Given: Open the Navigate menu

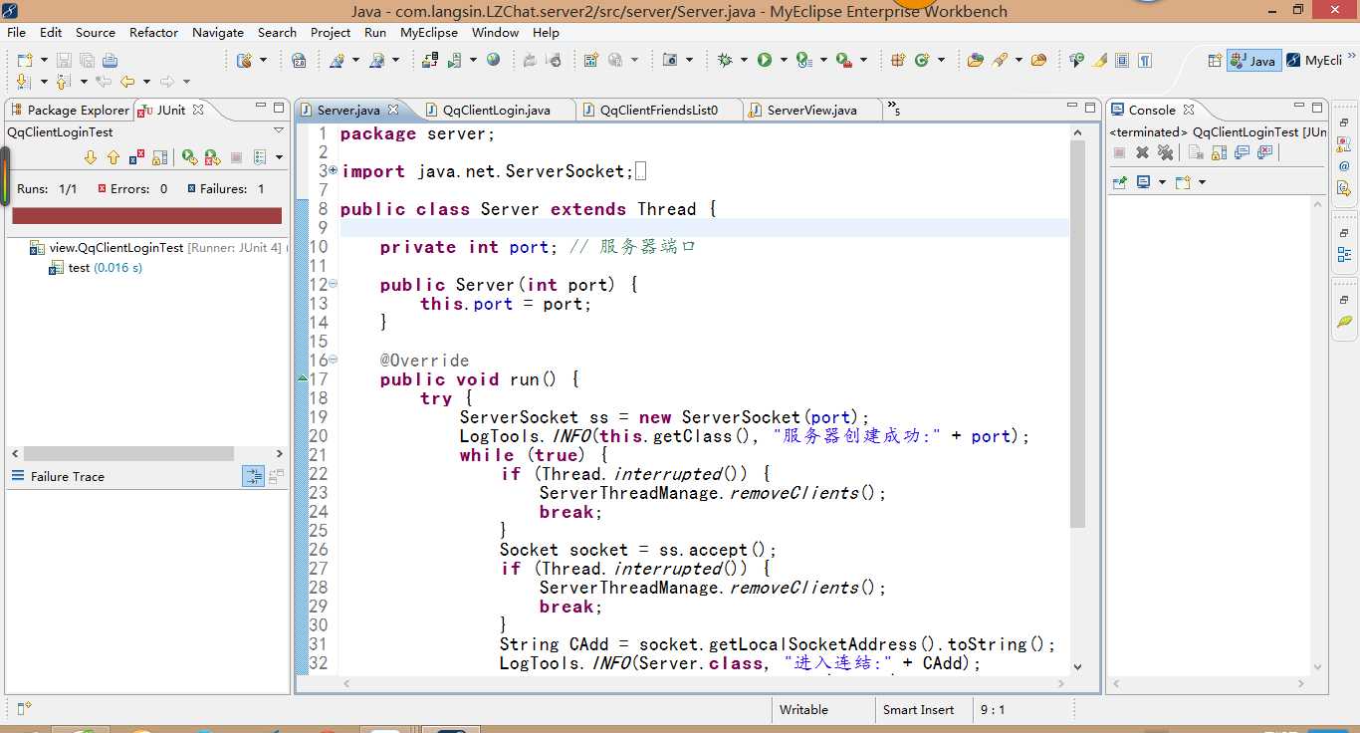Looking at the screenshot, I should click(217, 32).
